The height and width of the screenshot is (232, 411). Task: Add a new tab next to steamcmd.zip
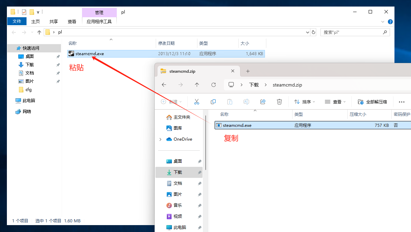[248, 71]
